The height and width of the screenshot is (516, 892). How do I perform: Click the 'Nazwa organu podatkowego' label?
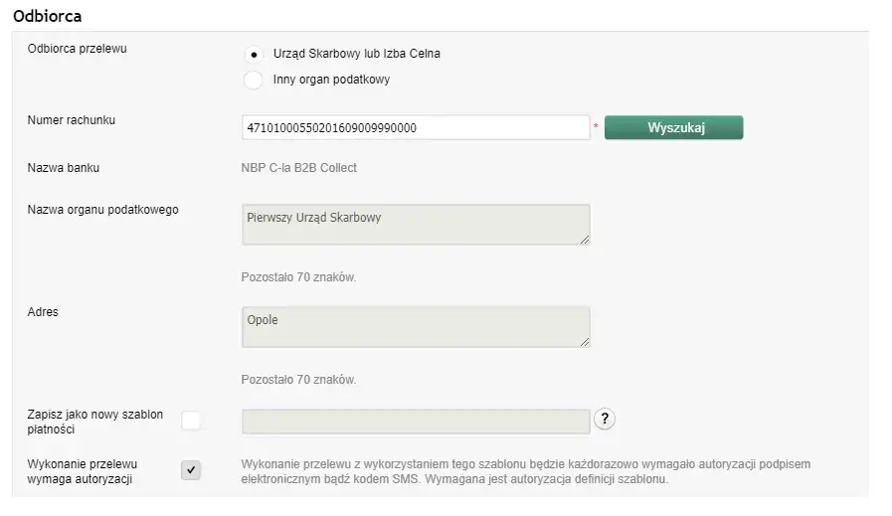coord(103,210)
